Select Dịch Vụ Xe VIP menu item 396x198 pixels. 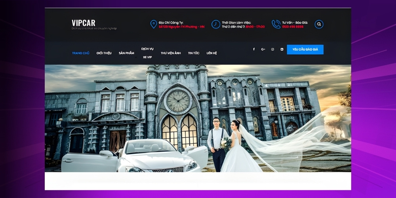tap(147, 53)
